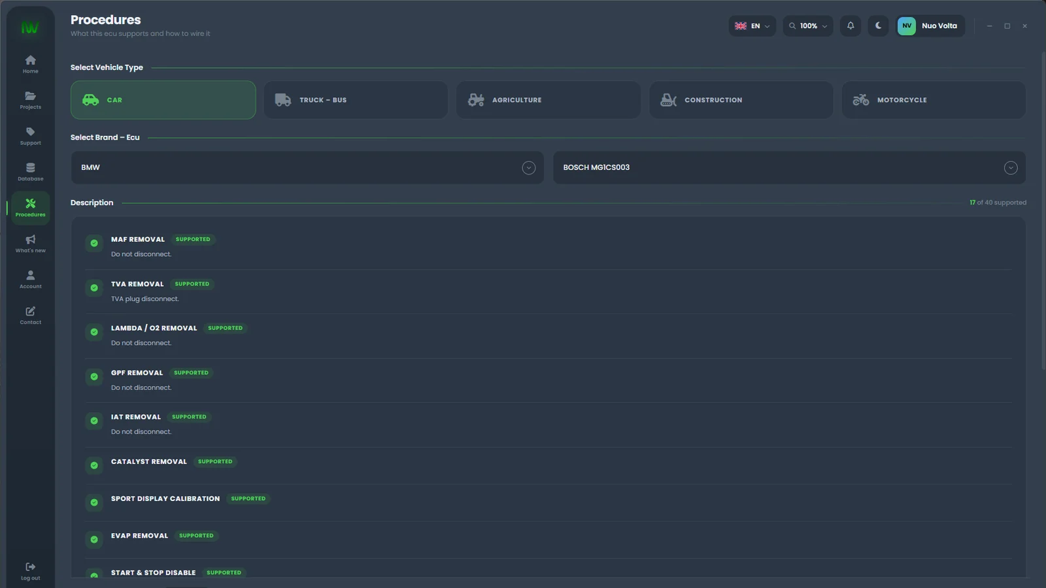Image resolution: width=1046 pixels, height=588 pixels.
Task: Select the Motorcycle vehicle type
Action: (x=934, y=100)
